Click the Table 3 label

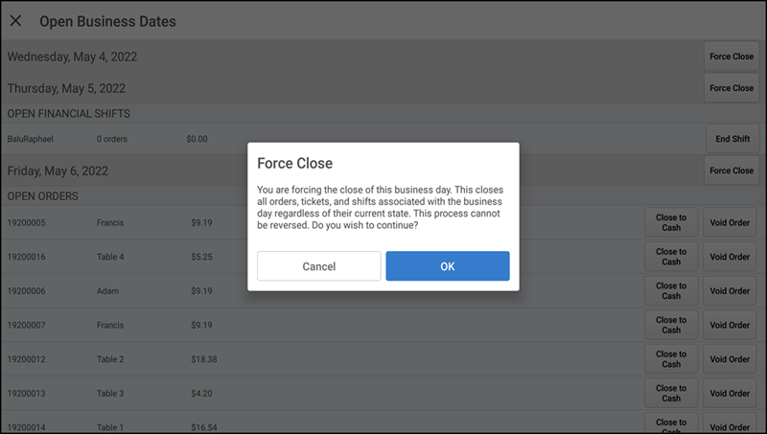tap(110, 394)
